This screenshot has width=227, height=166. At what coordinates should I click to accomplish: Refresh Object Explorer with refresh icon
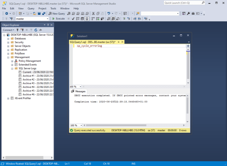pos(36,30)
